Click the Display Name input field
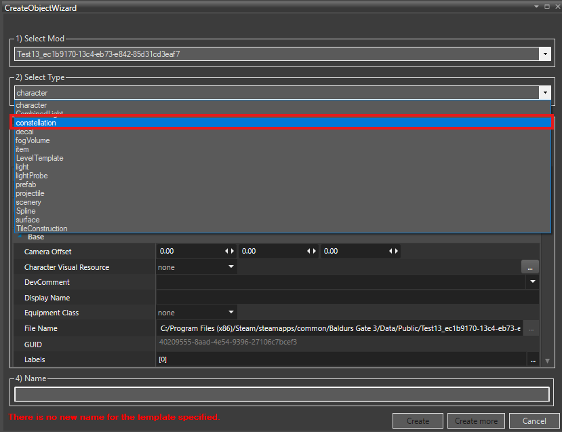This screenshot has width=562, height=432. (347, 298)
